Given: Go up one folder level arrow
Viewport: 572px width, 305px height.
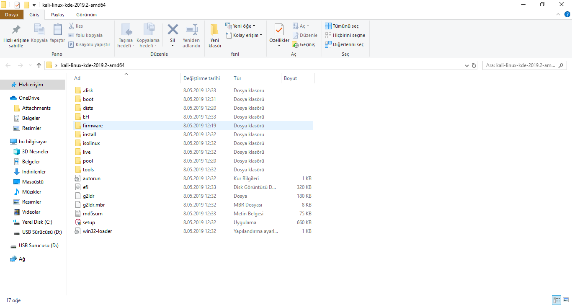Looking at the screenshot, I should 39,65.
